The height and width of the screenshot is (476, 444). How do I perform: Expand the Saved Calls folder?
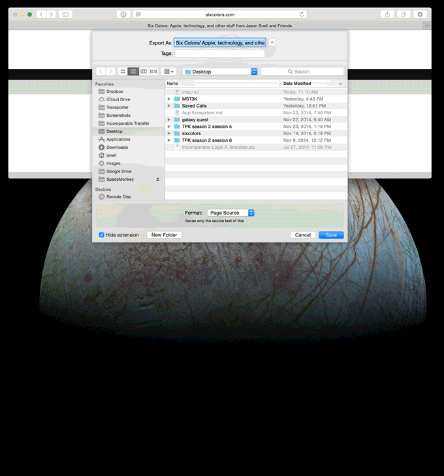point(169,106)
